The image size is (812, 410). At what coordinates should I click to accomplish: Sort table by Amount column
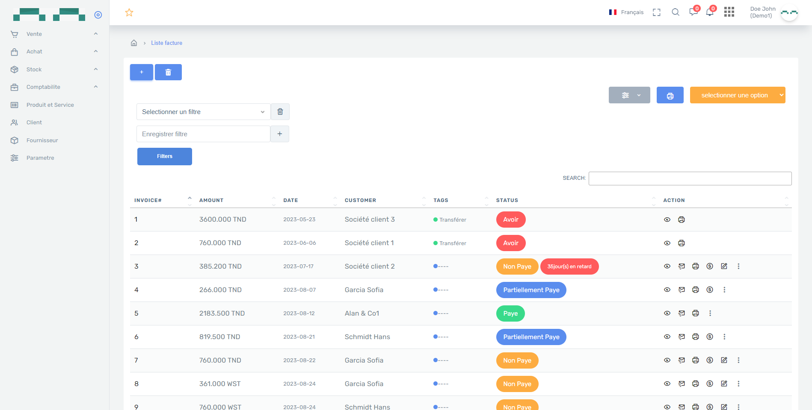(237, 200)
